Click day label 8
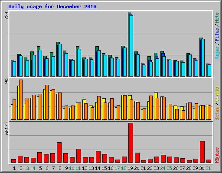 tap(60, 168)
